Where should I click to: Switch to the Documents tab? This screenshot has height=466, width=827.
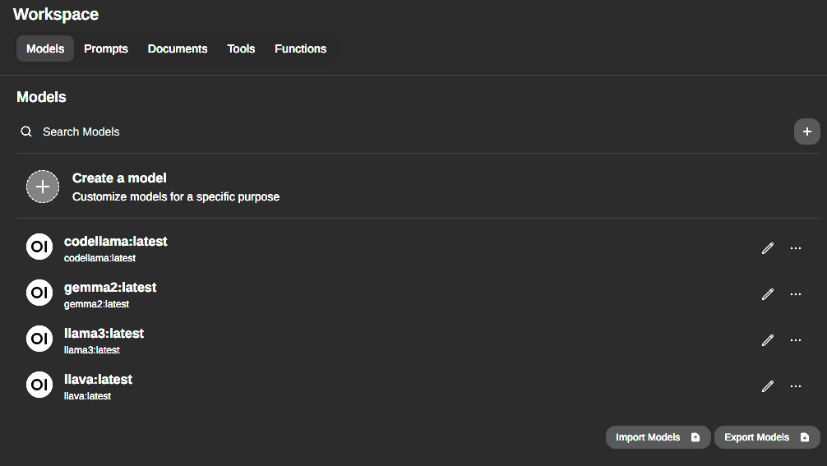[178, 49]
